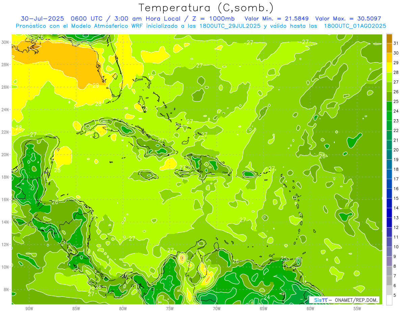Screen dimensions: 405x313
Task: Pick the orange legend swatch between 29 and 30
Action: pyautogui.click(x=389, y=58)
